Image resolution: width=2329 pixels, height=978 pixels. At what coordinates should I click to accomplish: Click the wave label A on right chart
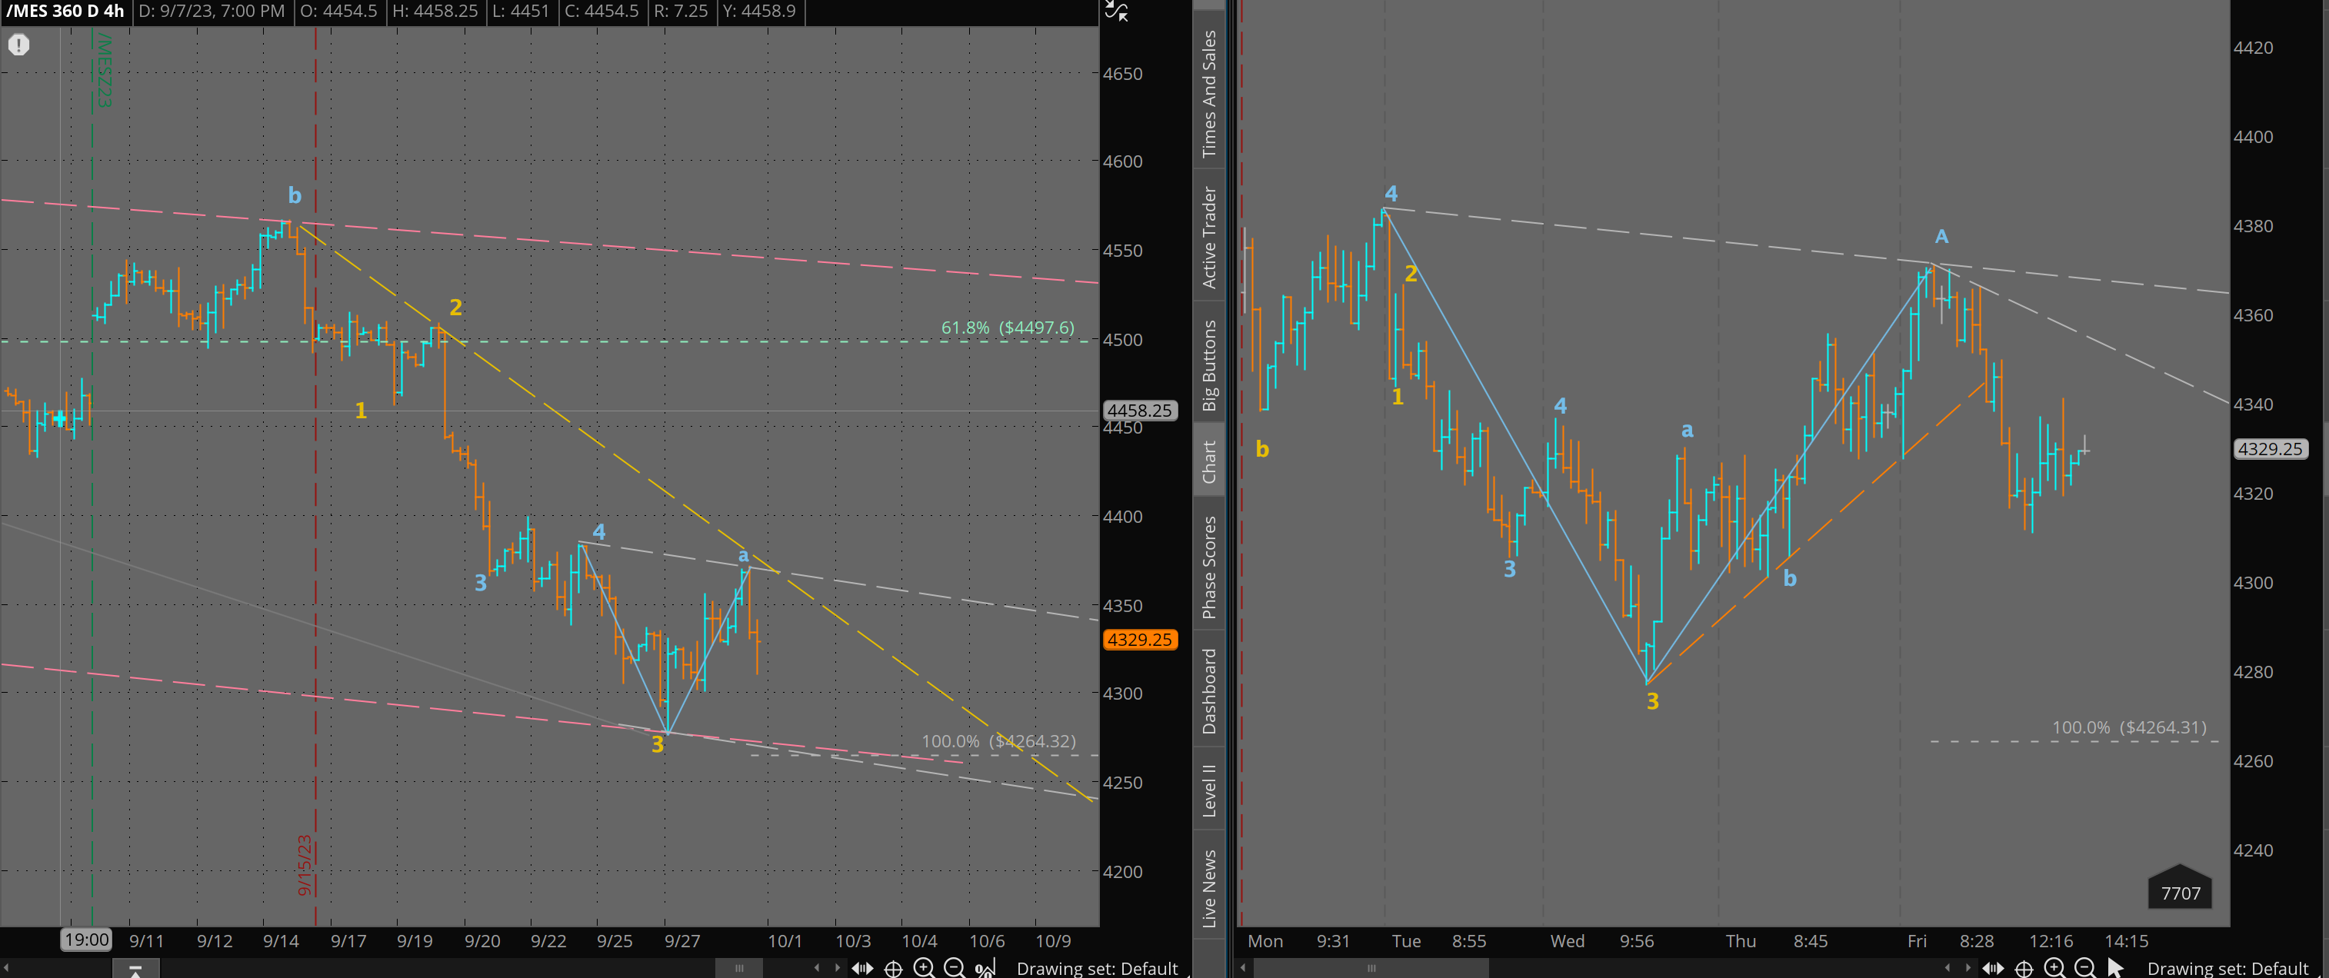1941,237
